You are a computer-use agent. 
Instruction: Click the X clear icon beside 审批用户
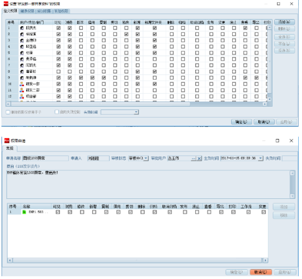pyautogui.click(x=200, y=159)
